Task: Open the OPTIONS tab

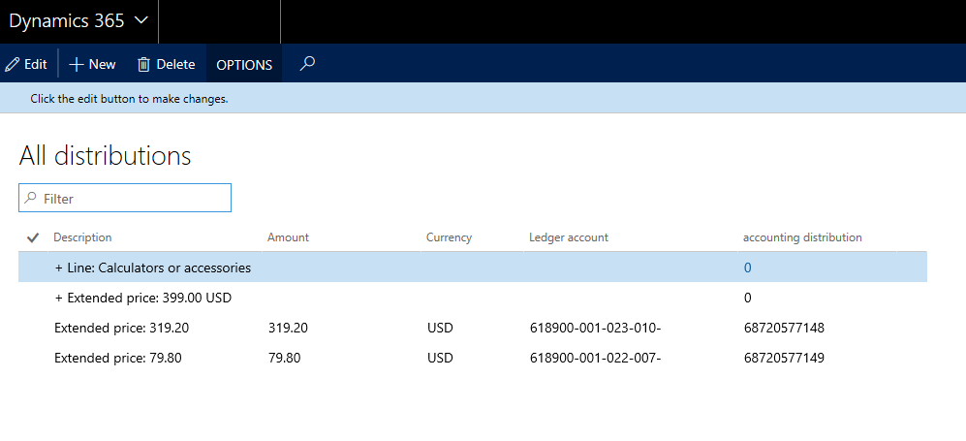Action: [x=244, y=65]
